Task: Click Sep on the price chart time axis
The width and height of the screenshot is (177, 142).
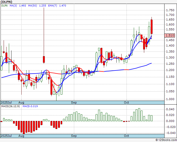Action: 74,102
